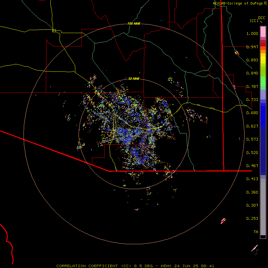268x268 pixels.
Task: Click the 0.733 color scale label
Action: tap(252, 100)
